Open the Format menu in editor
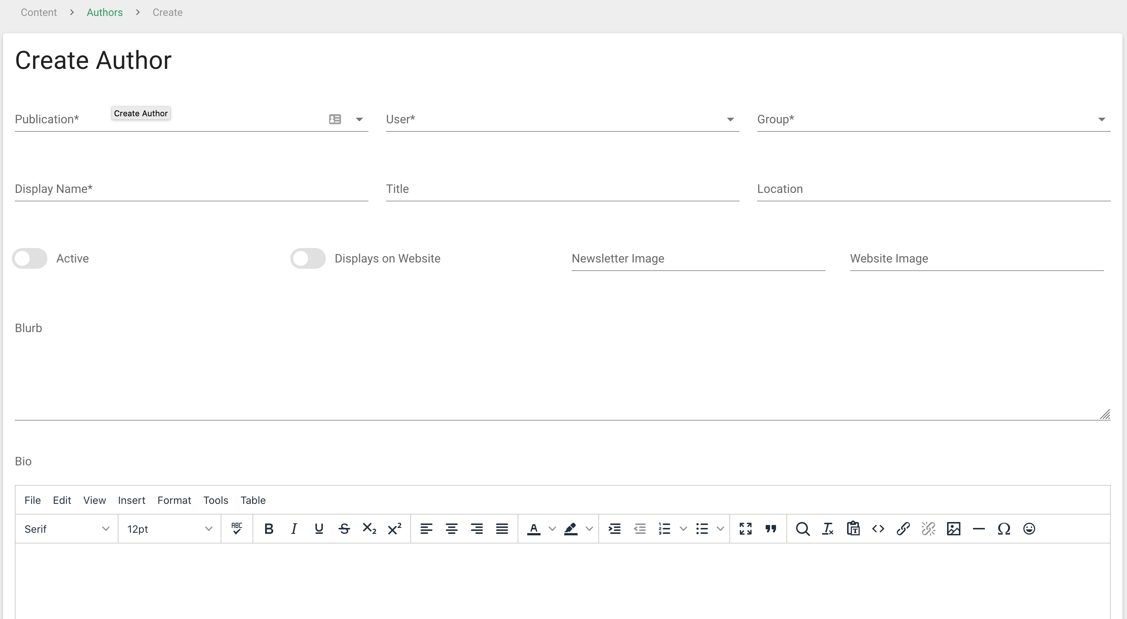Image resolution: width=1127 pixels, height=619 pixels. click(x=174, y=500)
